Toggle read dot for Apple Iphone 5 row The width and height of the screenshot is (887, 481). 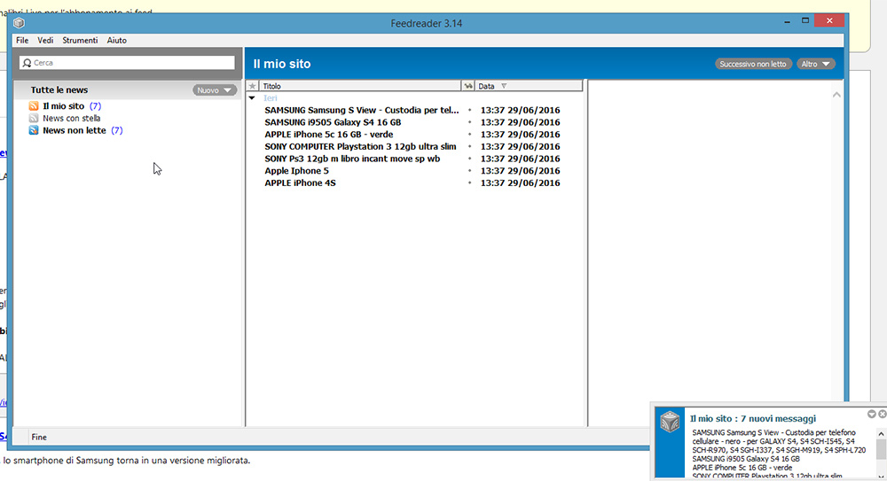tap(469, 171)
